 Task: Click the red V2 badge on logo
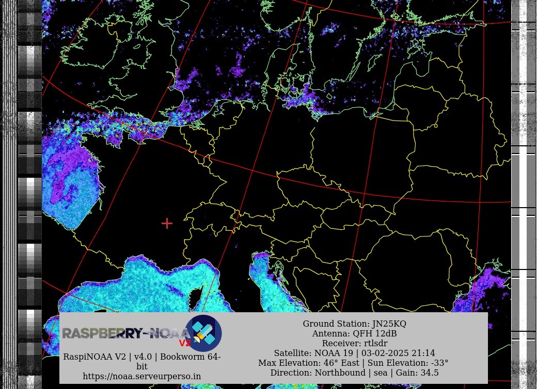pyautogui.click(x=185, y=343)
